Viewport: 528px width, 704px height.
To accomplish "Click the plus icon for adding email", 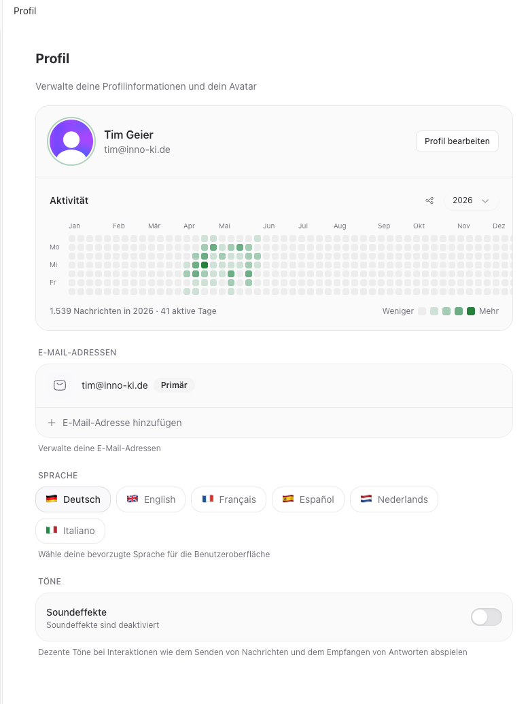I will tap(52, 423).
